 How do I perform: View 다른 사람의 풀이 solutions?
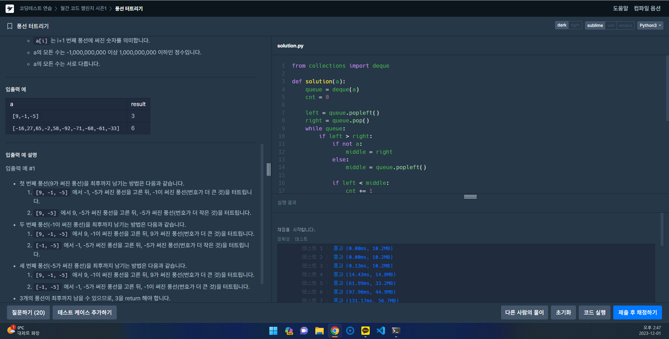(x=524, y=312)
